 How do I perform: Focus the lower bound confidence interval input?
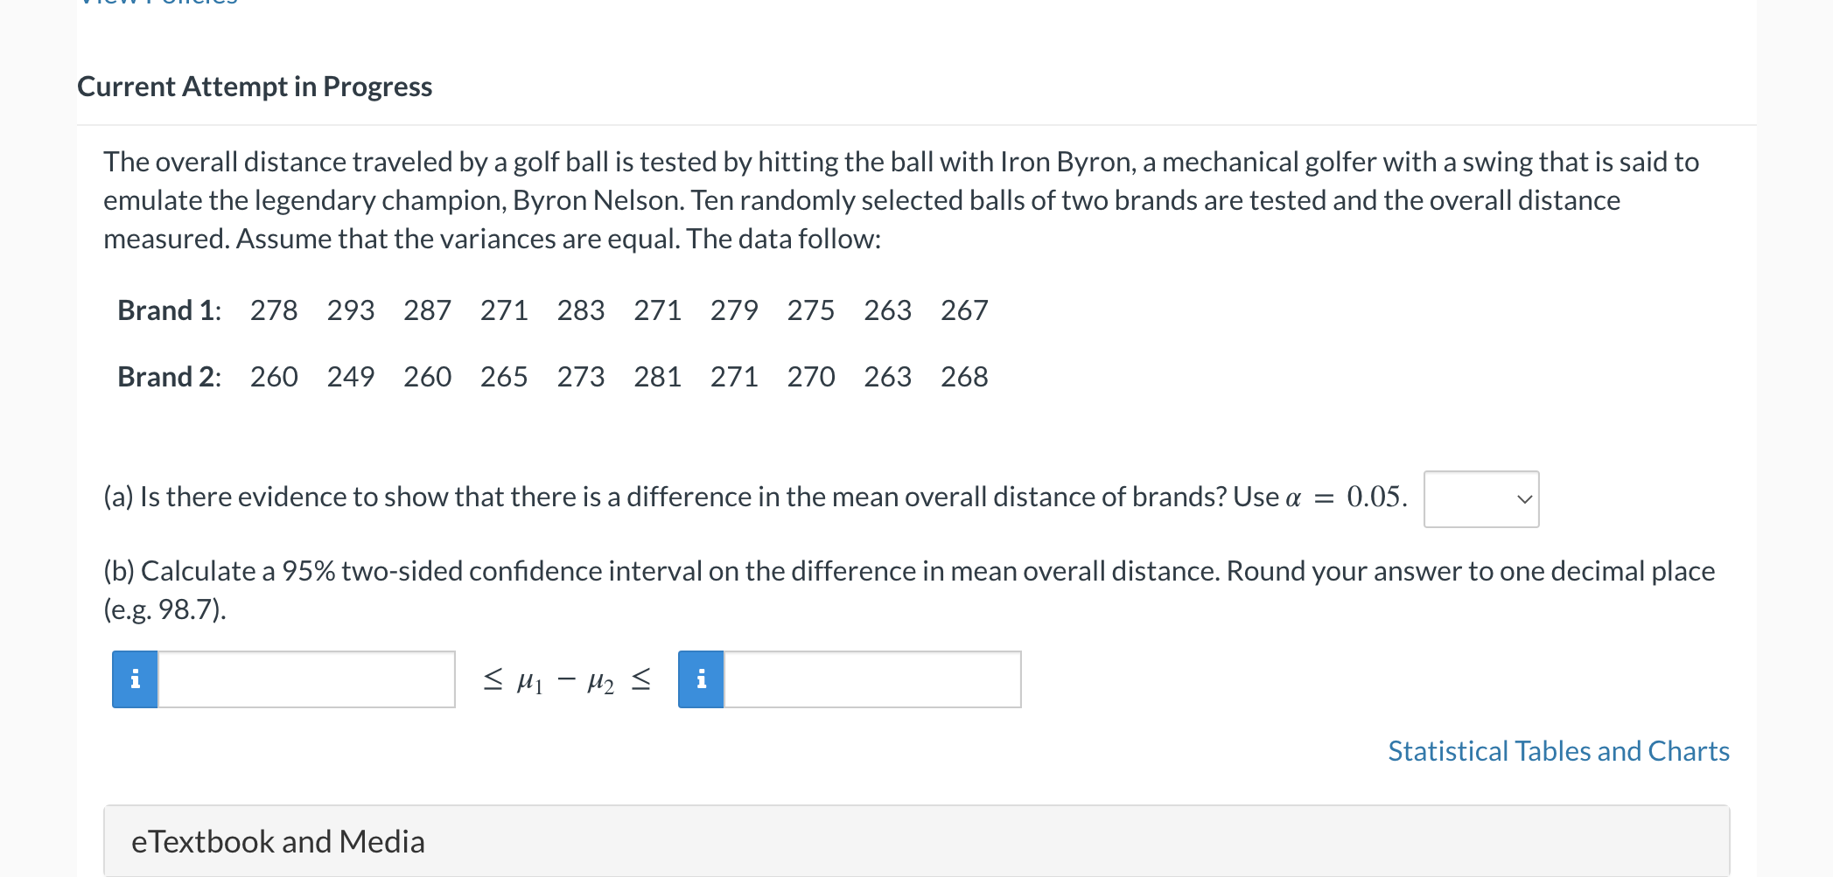click(x=306, y=679)
